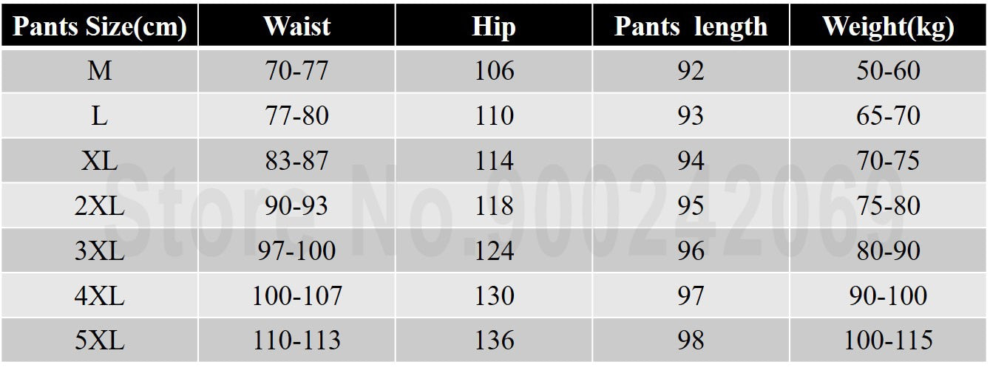Click the Weight(kg) column header
Image resolution: width=990 pixels, height=373 pixels.
[888, 27]
